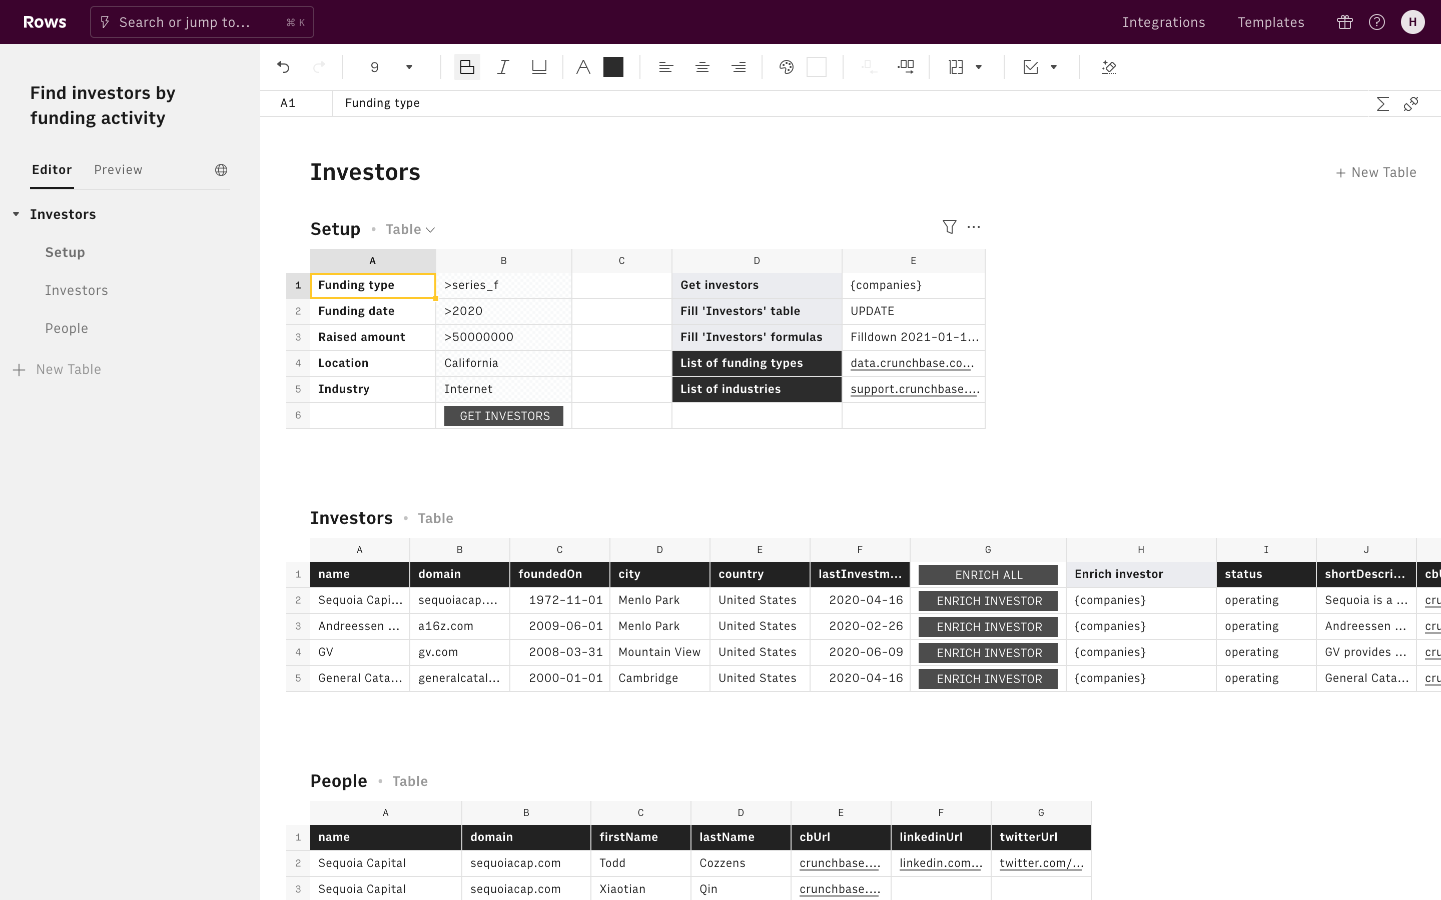Screen dimensions: 1441x900
Task: Click the Undo arrow icon
Action: pyautogui.click(x=283, y=67)
